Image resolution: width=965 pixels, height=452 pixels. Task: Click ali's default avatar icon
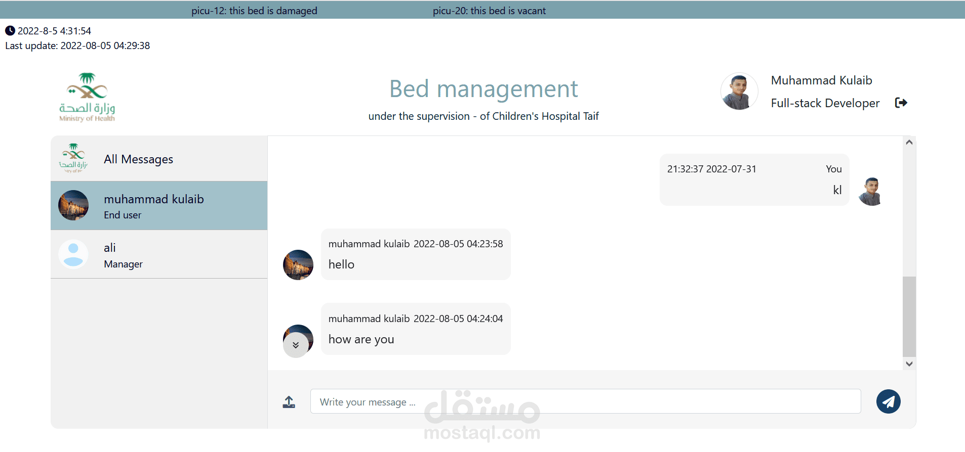tap(73, 254)
